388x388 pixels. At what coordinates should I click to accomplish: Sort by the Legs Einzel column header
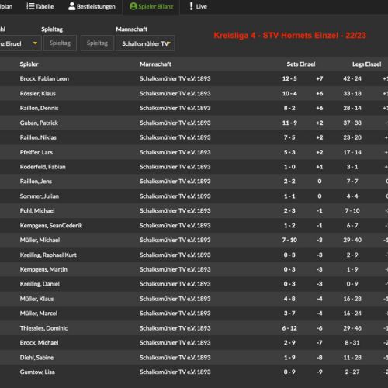(x=366, y=64)
